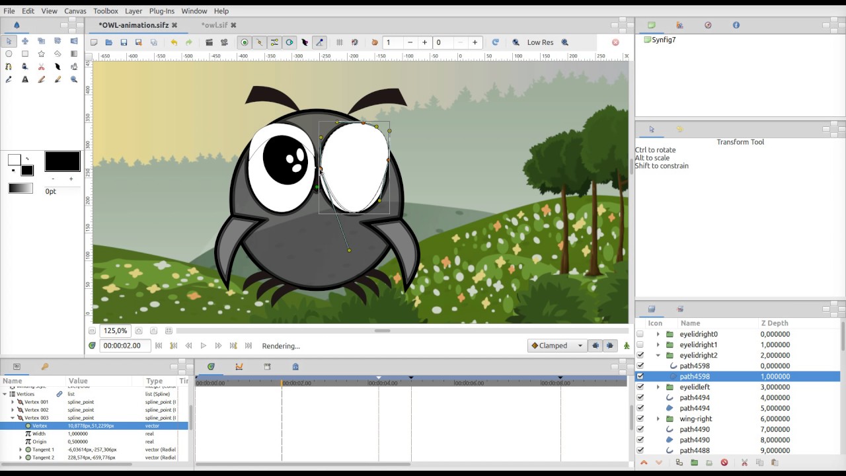This screenshot has height=476, width=846.
Task: Expand Vertex 001 parameter
Action: tap(13, 402)
